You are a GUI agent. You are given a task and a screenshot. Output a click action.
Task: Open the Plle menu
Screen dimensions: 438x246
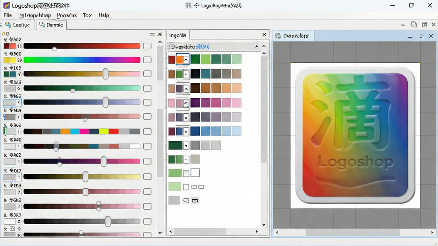[8, 15]
